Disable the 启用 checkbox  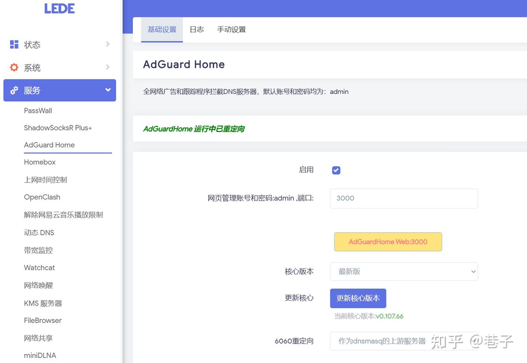click(x=336, y=170)
